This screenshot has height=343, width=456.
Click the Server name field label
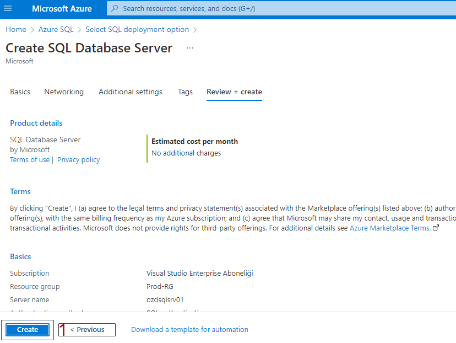(x=30, y=299)
